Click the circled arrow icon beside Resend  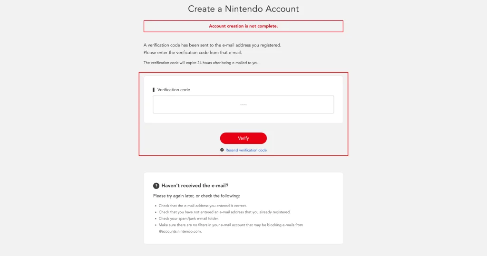(222, 150)
